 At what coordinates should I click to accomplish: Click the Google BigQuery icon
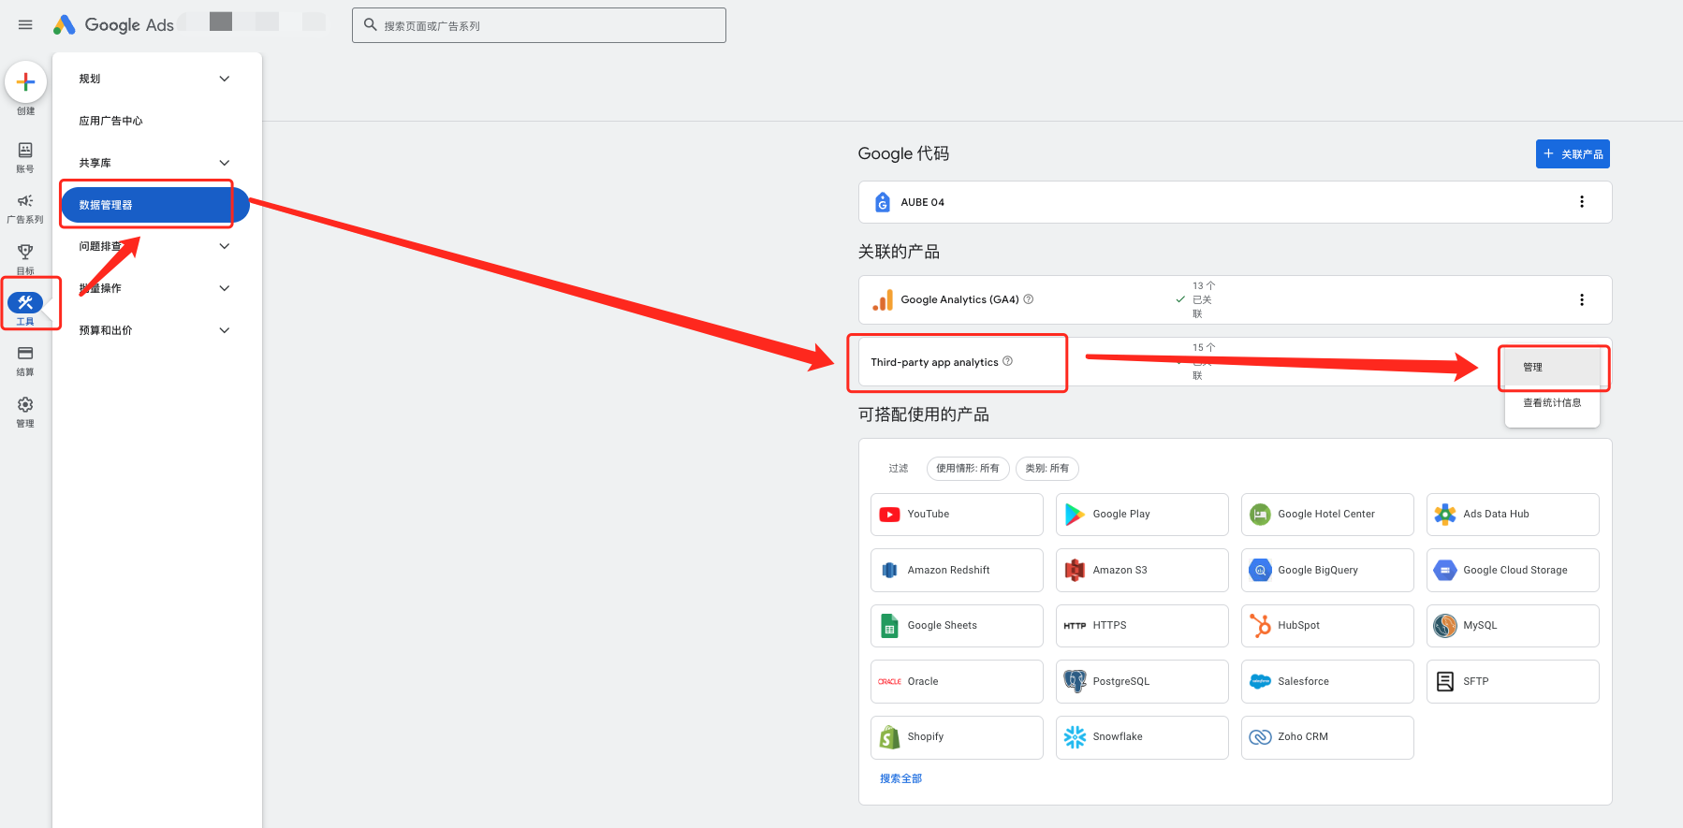(x=1260, y=570)
